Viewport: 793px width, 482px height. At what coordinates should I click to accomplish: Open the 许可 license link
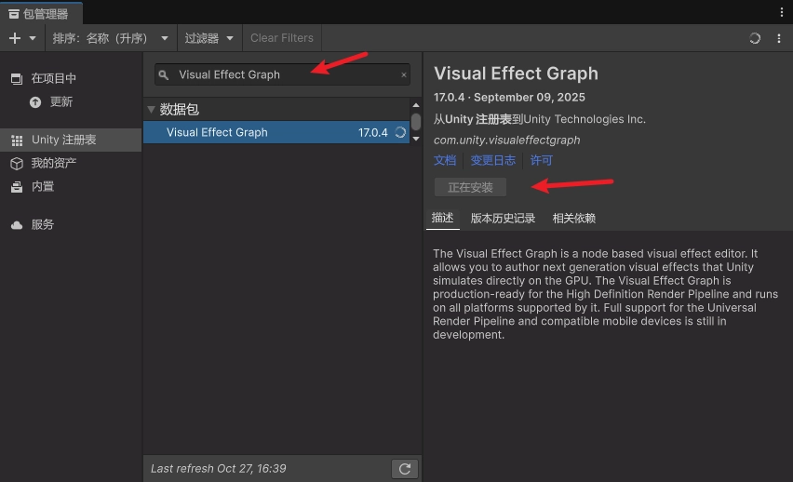pos(541,160)
